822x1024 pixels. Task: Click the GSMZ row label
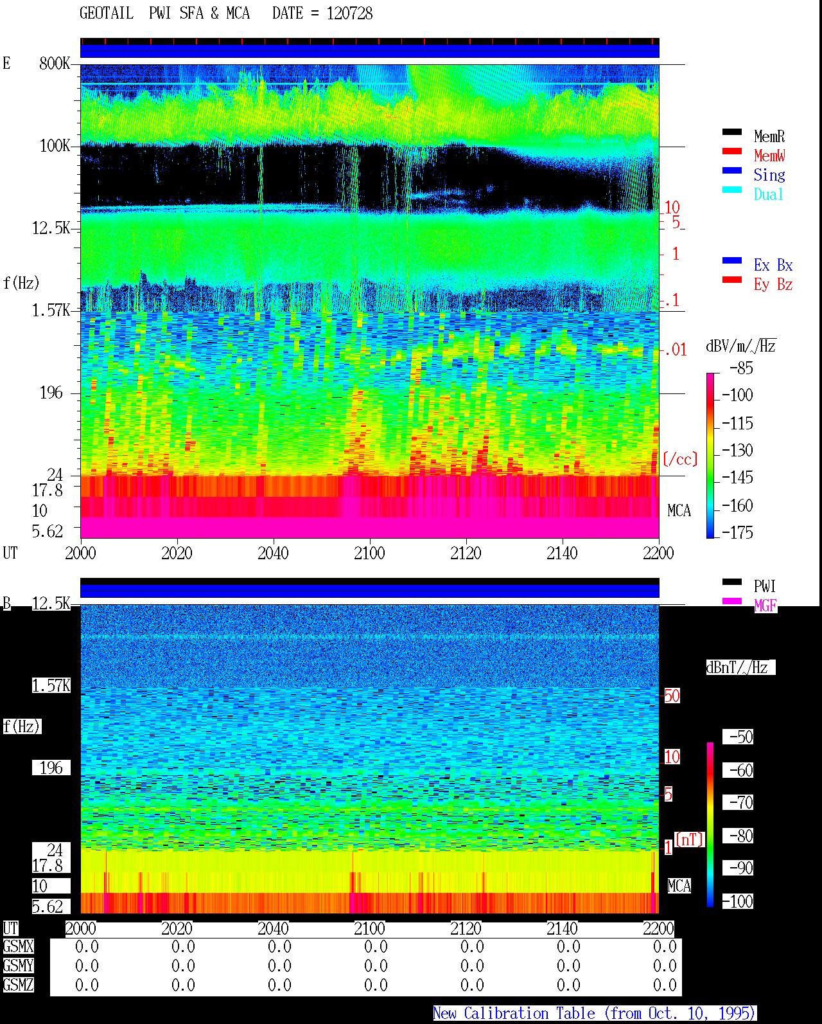[x=18, y=985]
